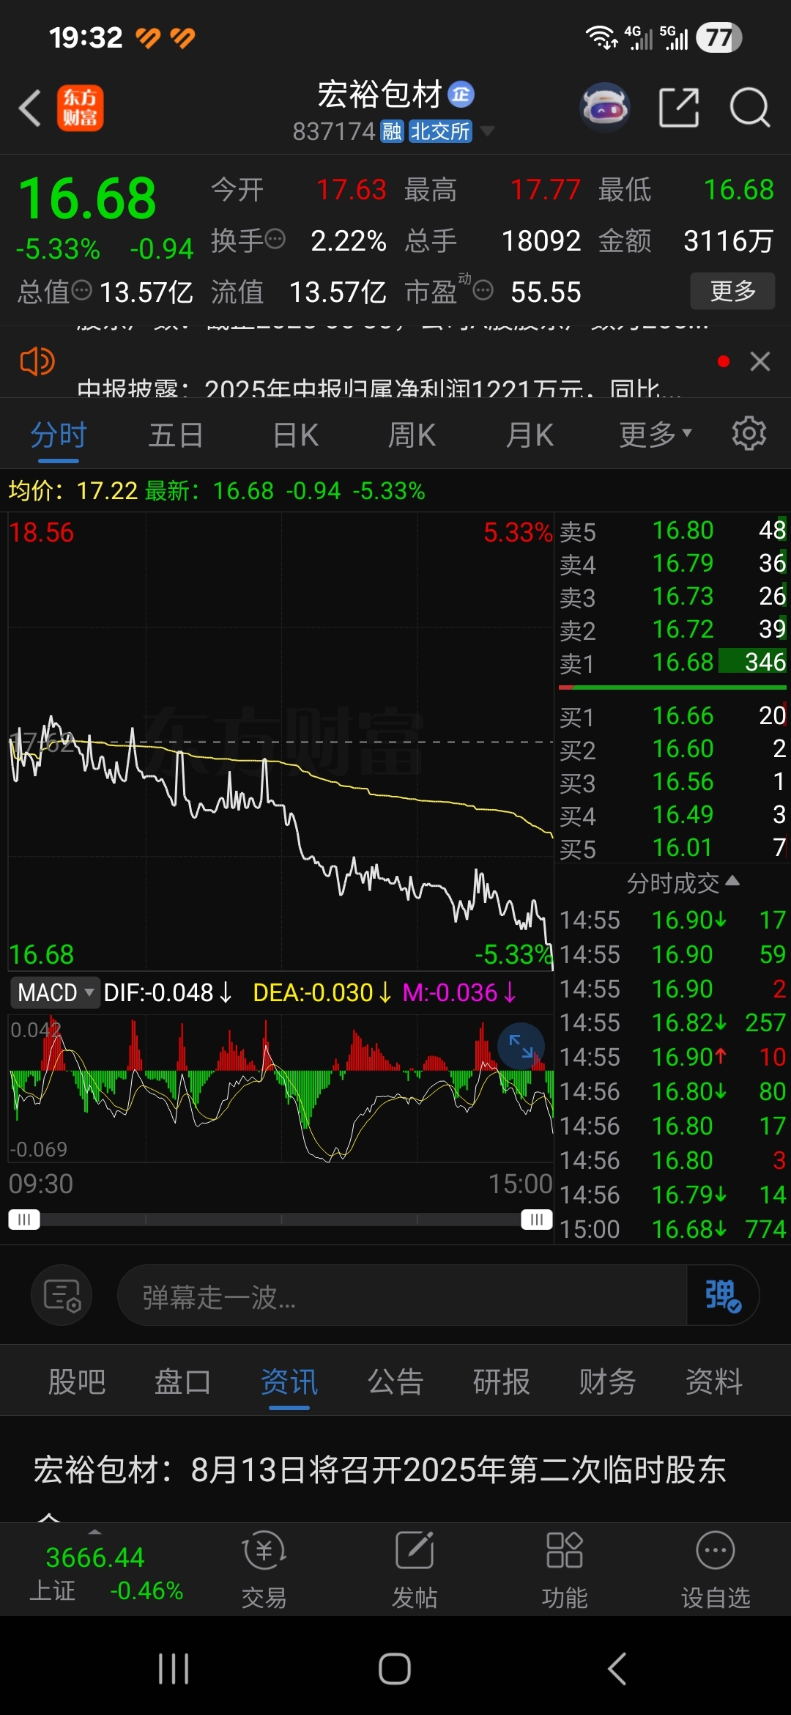791x1715 pixels.
Task: Expand stock switch dropdown arrow under title
Action: [x=486, y=131]
